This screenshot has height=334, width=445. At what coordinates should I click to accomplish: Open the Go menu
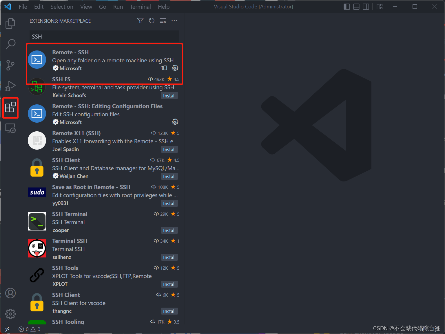tap(103, 7)
